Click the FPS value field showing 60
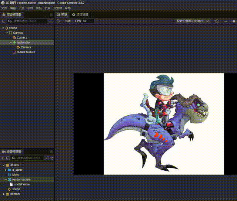Viewport: 237px width, 201px height. 87,21
